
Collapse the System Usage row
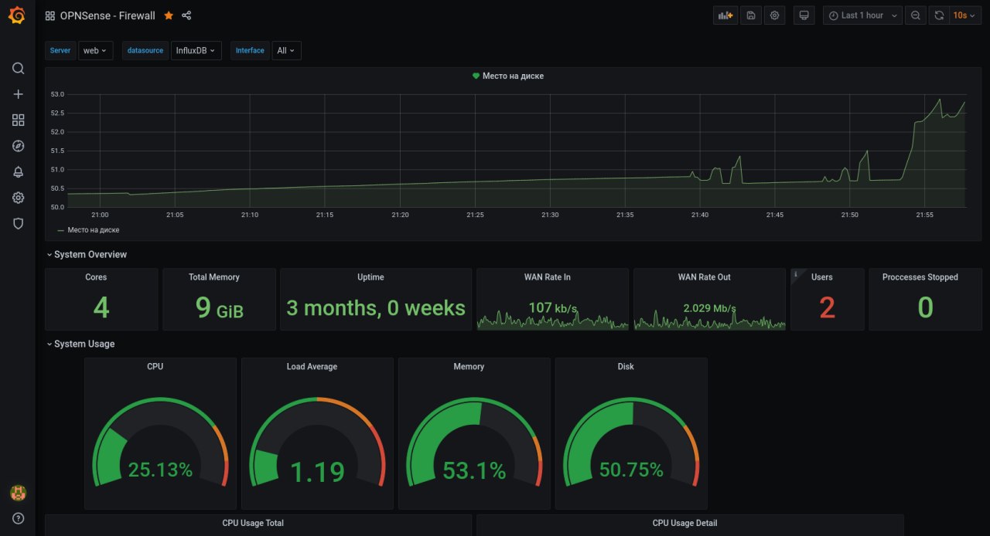click(80, 344)
